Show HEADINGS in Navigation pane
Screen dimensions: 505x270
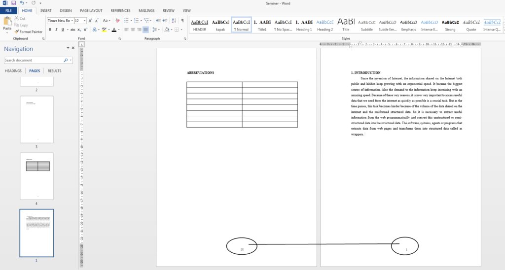[13, 71]
